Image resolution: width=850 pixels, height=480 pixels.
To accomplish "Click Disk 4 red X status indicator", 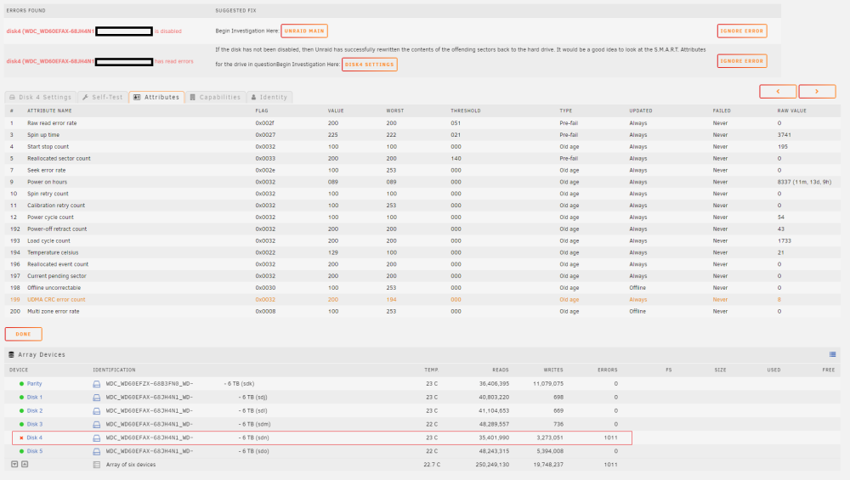I will click(22, 438).
